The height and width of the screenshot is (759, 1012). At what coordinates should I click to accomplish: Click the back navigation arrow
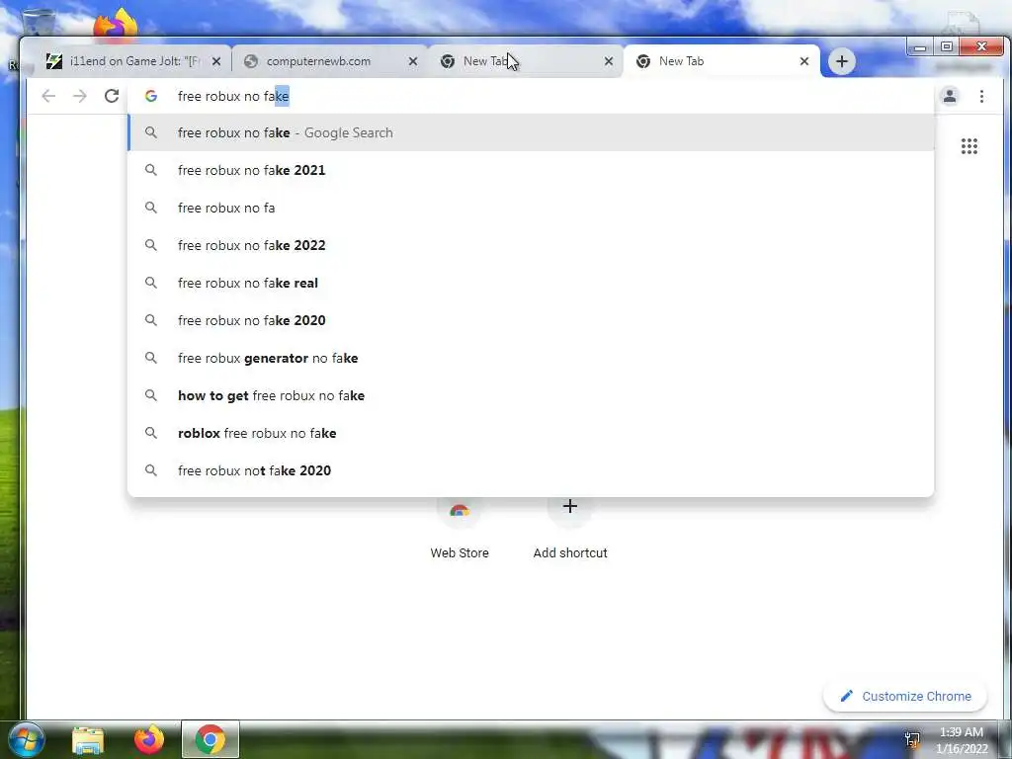tap(48, 96)
